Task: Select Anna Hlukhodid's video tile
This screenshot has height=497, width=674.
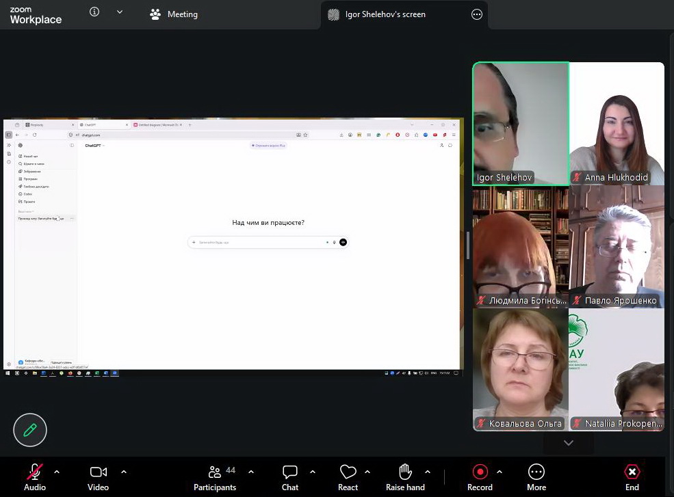Action: (616, 124)
